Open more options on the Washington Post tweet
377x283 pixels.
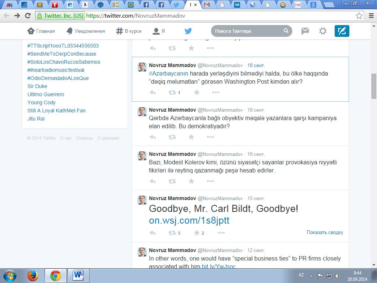[216, 92]
